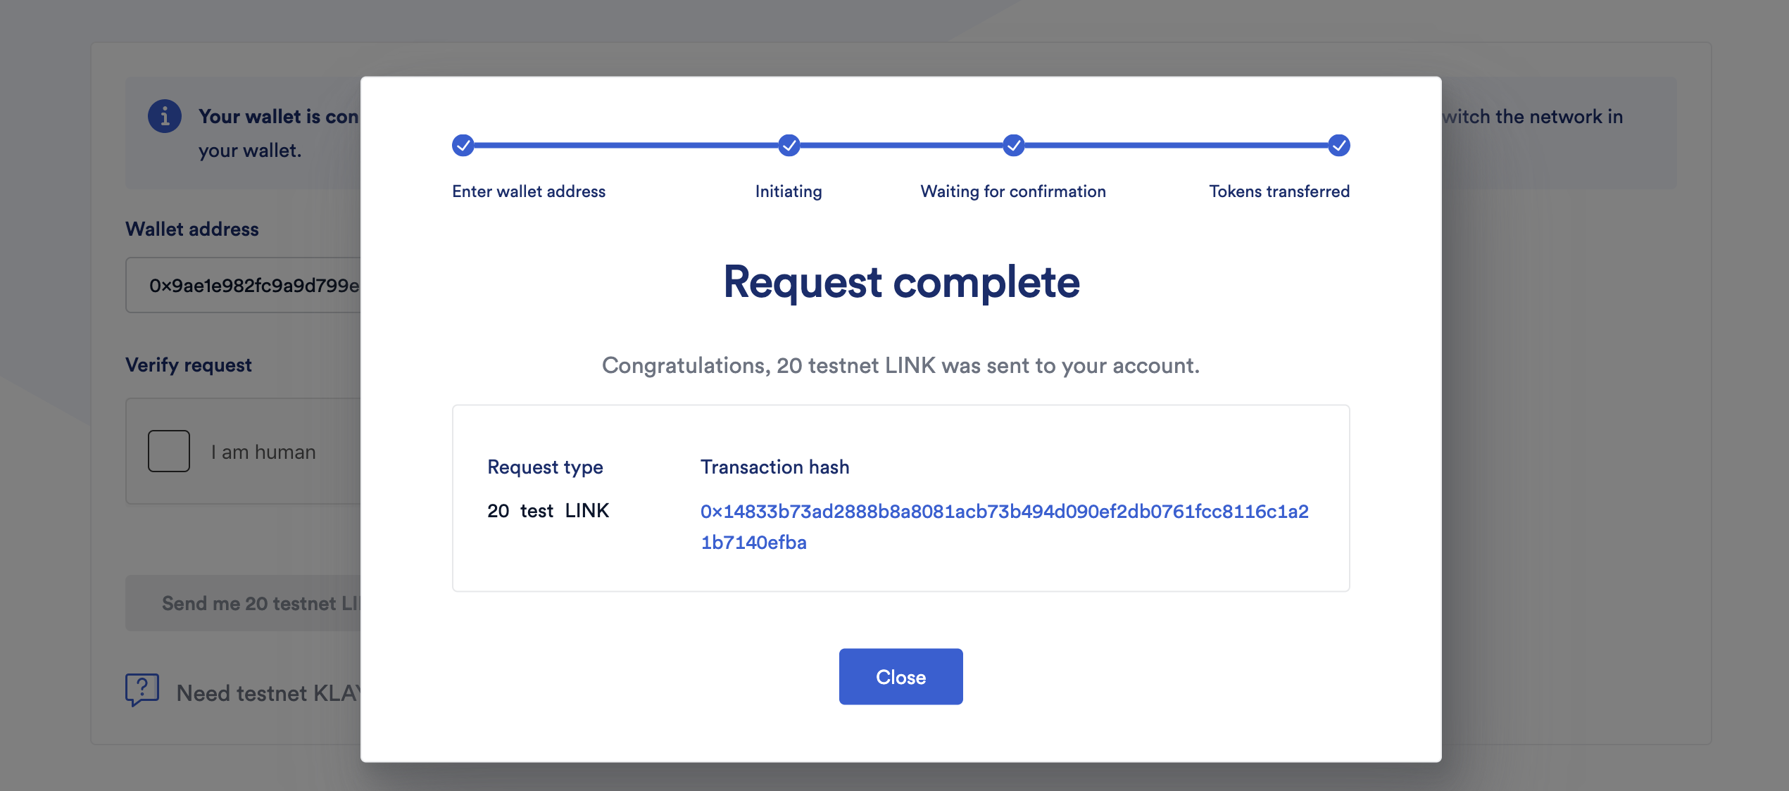Click the Send me 20 testnet LINK button
Image resolution: width=1789 pixels, height=791 pixels.
[244, 603]
